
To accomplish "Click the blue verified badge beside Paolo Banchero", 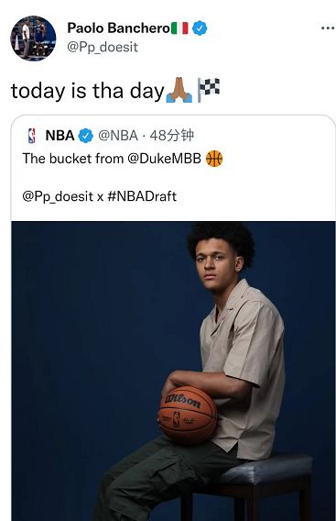I will pos(200,28).
